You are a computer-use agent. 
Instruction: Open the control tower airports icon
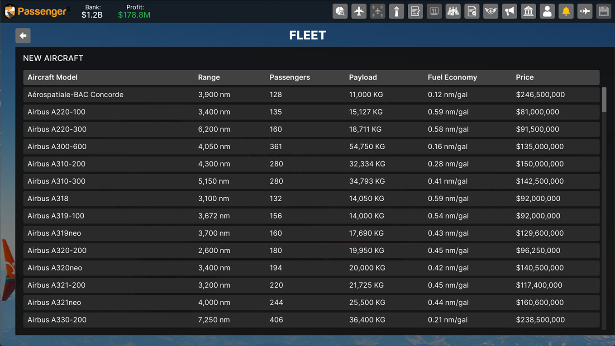(x=396, y=11)
